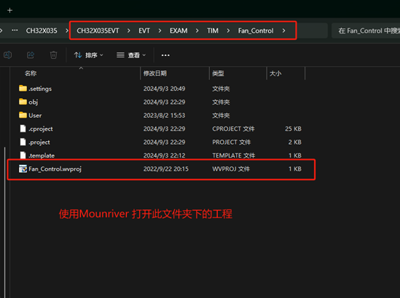The image size is (400, 298).
Task: Click the delete trash can icon
Action: pos(53,55)
